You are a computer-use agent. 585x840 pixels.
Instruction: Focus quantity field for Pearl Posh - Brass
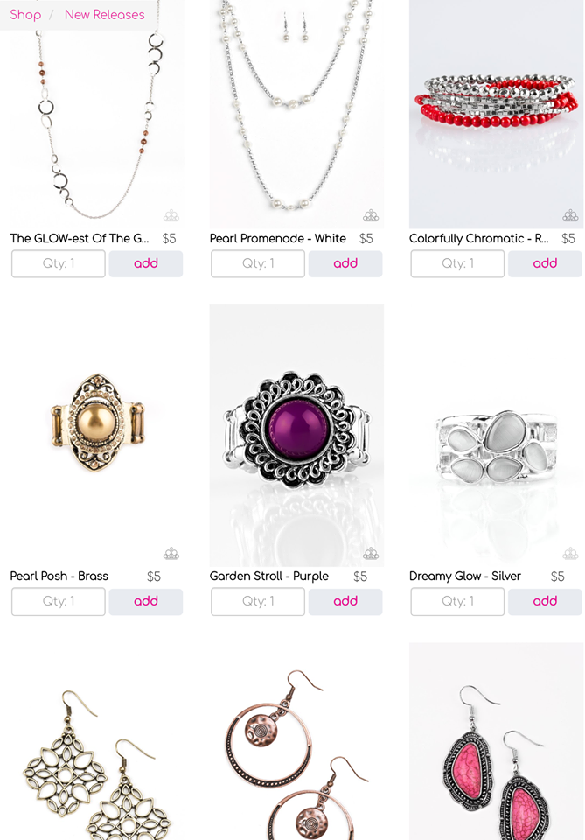(59, 602)
